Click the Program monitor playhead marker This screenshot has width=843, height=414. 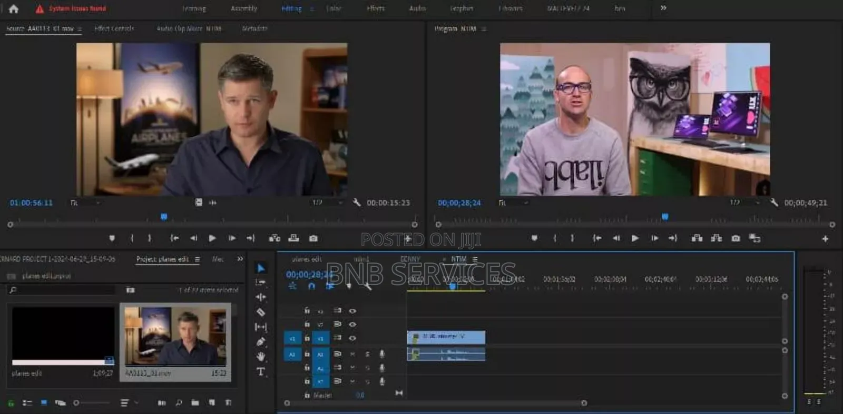coord(665,217)
